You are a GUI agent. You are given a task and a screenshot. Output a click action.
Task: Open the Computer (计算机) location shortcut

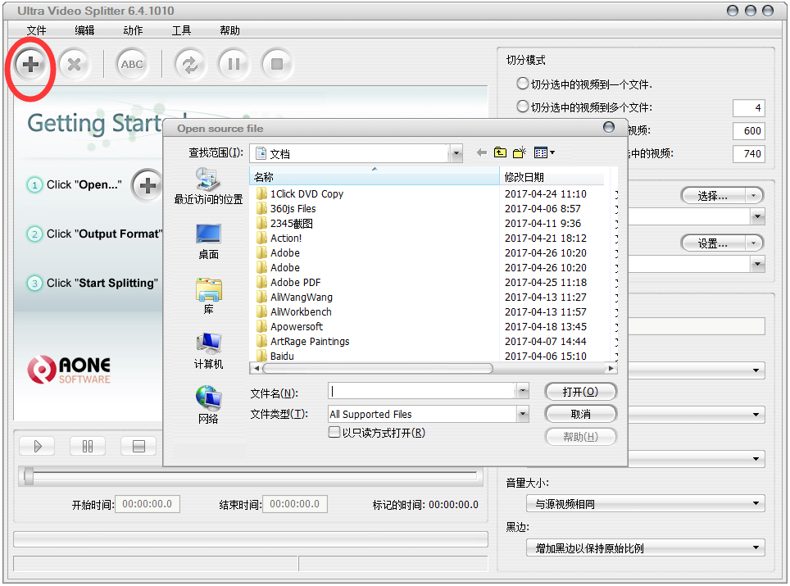pos(208,351)
